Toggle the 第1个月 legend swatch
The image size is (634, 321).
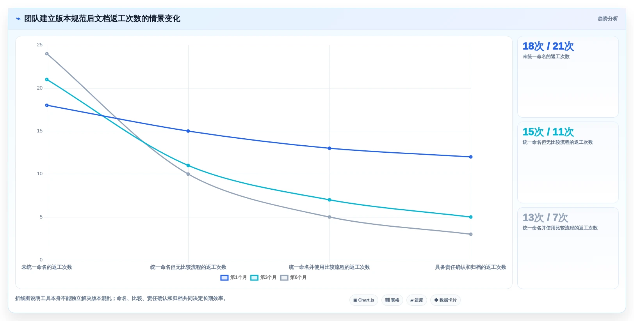[x=224, y=278]
